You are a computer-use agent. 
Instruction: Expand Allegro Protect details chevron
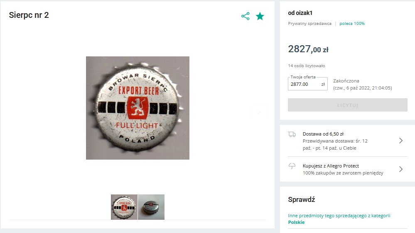coord(401,169)
